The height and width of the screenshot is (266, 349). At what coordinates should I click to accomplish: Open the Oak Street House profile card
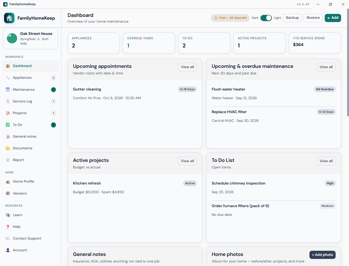31,38
